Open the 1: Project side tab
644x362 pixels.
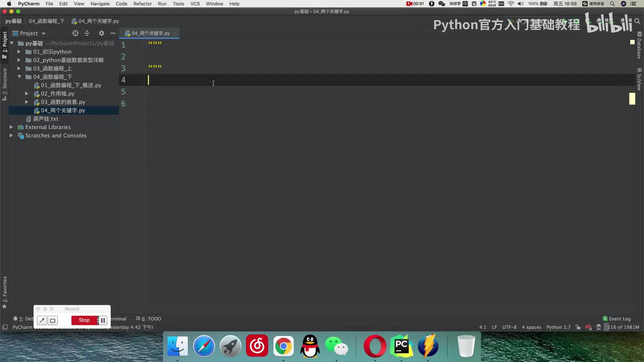[x=5, y=45]
